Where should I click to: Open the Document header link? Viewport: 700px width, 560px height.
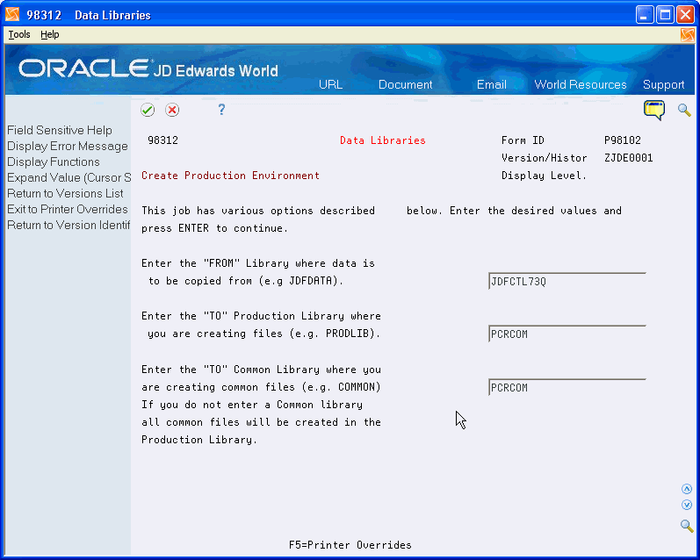click(x=406, y=84)
